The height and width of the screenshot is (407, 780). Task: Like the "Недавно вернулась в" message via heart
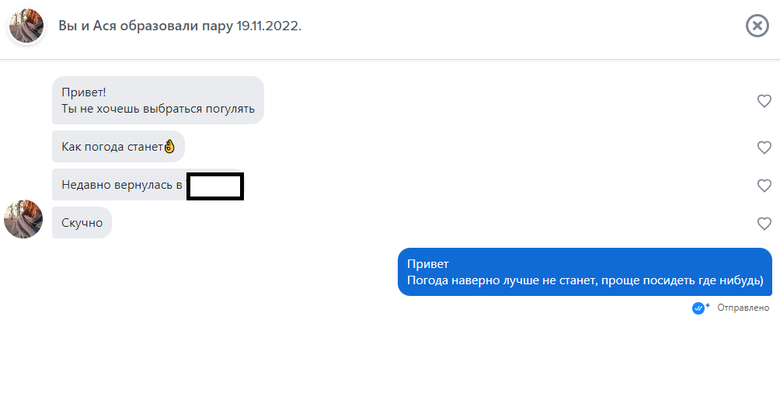[x=764, y=186]
